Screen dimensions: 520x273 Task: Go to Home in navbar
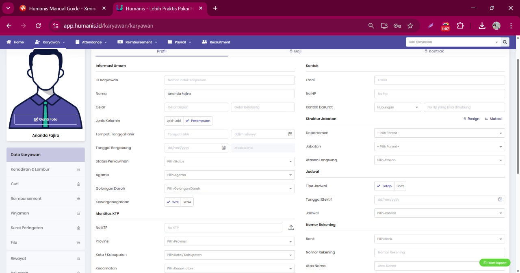coord(15,42)
